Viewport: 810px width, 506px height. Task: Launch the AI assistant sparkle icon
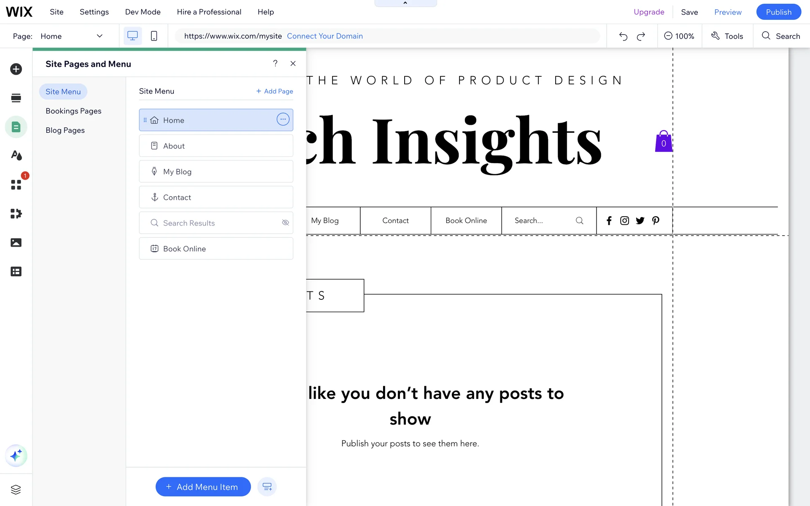(x=16, y=456)
